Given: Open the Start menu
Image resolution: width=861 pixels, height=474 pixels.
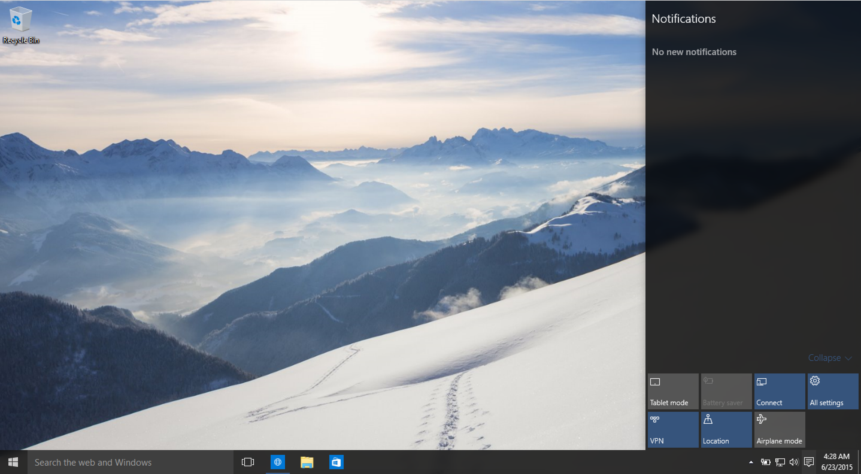Looking at the screenshot, I should 13,462.
